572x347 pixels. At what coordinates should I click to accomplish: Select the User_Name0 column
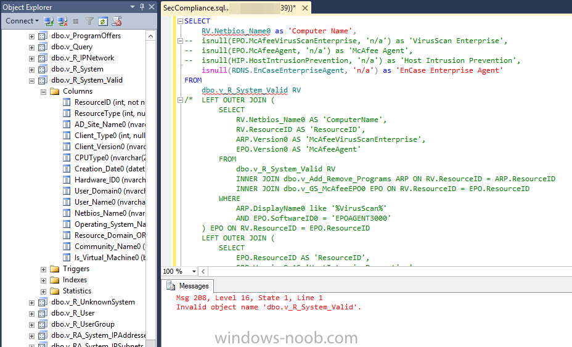pos(110,202)
